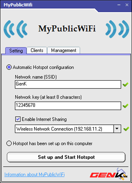Click green checkmark beside Network key field

pos(125,106)
